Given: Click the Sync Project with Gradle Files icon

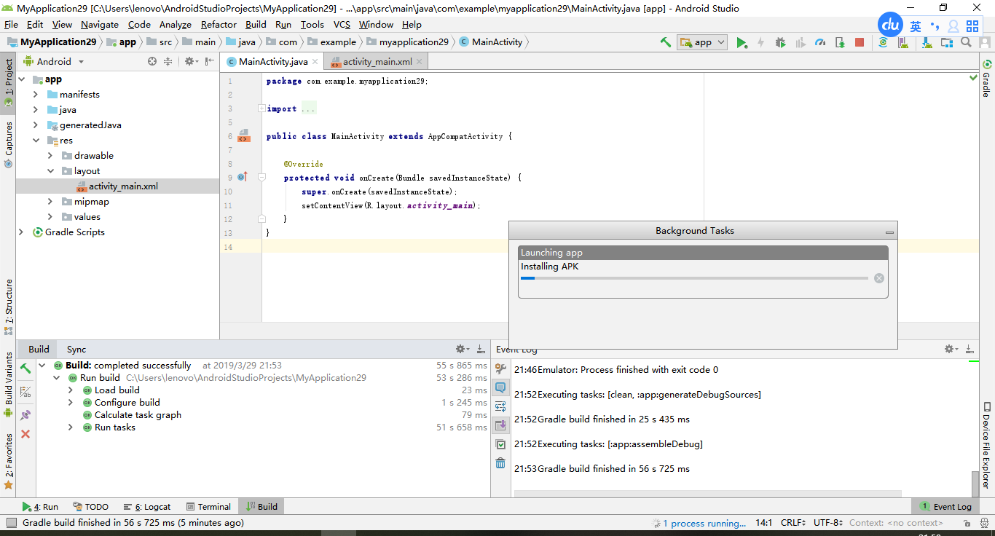Looking at the screenshot, I should pyautogui.click(x=883, y=42).
